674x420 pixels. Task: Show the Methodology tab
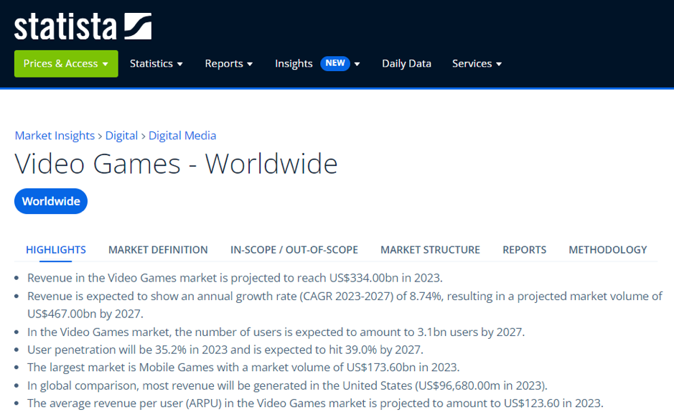607,250
